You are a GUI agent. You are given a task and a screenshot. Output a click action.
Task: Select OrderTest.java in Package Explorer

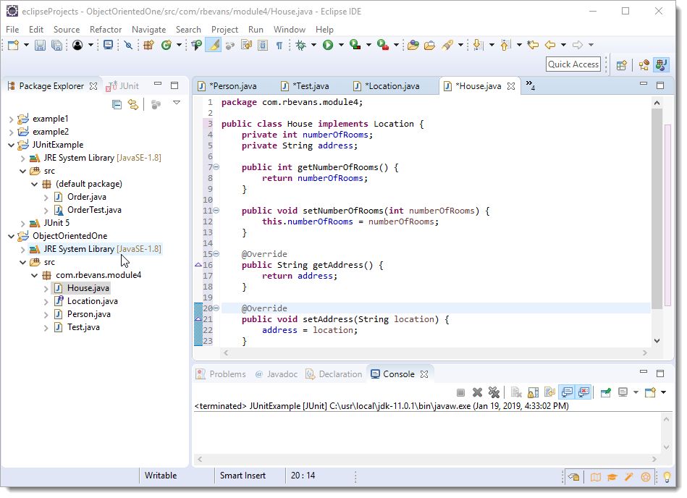pos(94,210)
